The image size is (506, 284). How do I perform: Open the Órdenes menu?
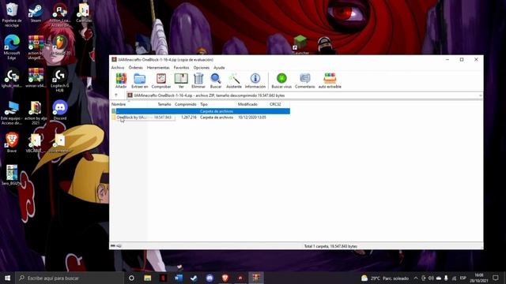click(135, 68)
